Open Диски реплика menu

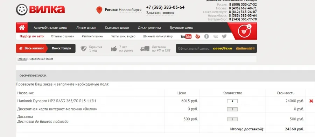pos(149,28)
